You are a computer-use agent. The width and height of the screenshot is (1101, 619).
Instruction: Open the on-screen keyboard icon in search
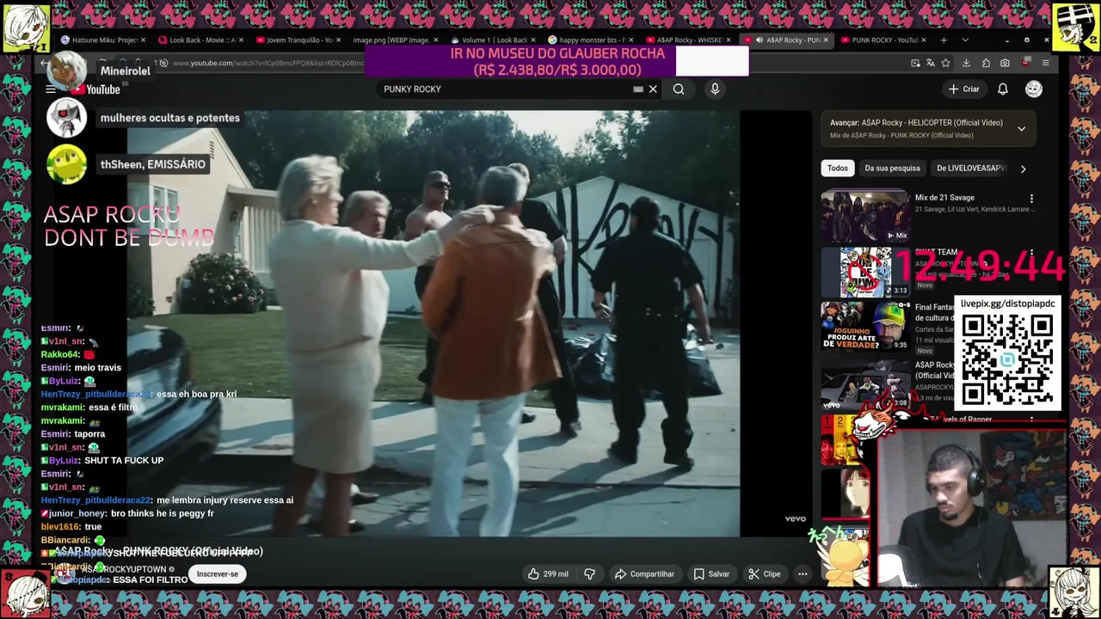point(638,89)
